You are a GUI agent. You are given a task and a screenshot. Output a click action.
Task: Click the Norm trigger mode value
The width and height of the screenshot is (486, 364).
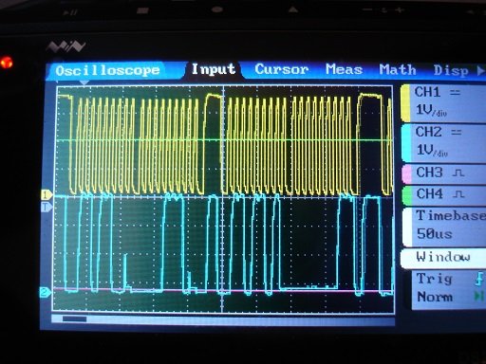[435, 297]
